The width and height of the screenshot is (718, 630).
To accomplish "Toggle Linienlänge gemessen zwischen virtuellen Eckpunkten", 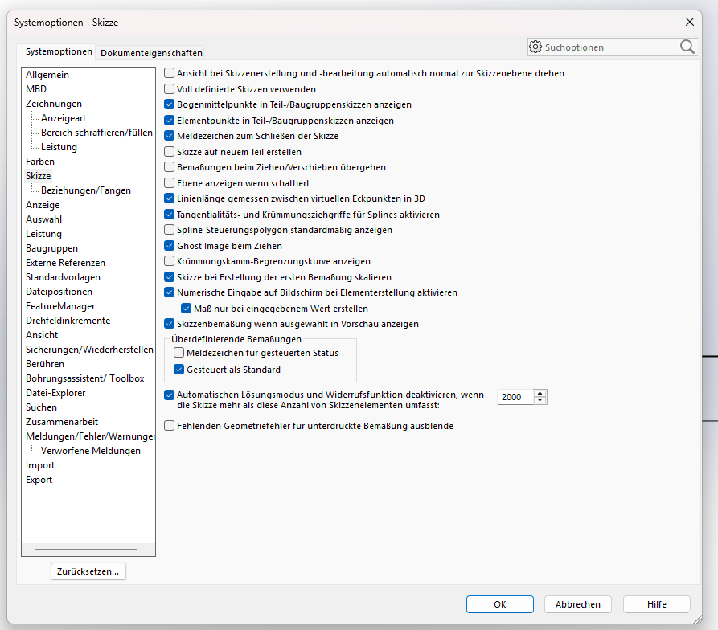I will click(x=169, y=198).
